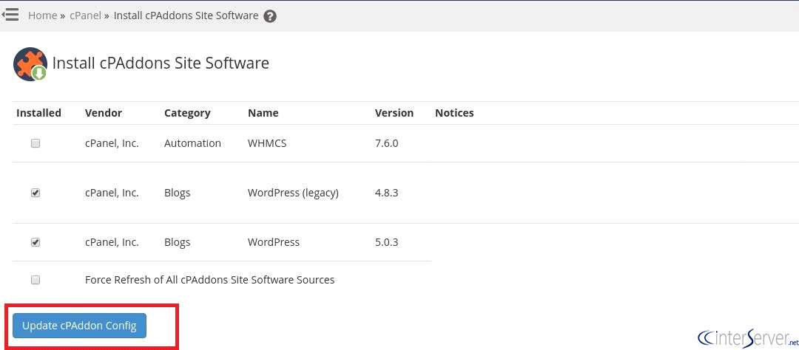Screen dimensions: 799x350
Task: Click the cPAddons puzzle piece icon
Action: 30,64
